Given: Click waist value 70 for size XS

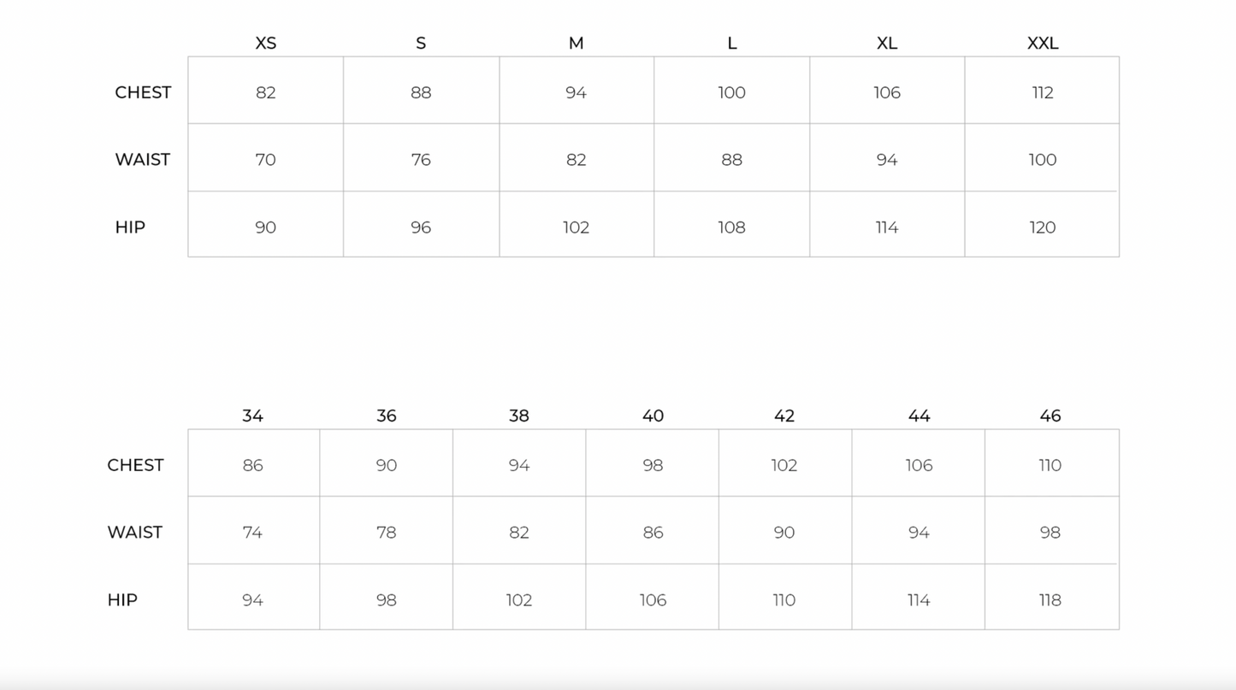Looking at the screenshot, I should (265, 159).
